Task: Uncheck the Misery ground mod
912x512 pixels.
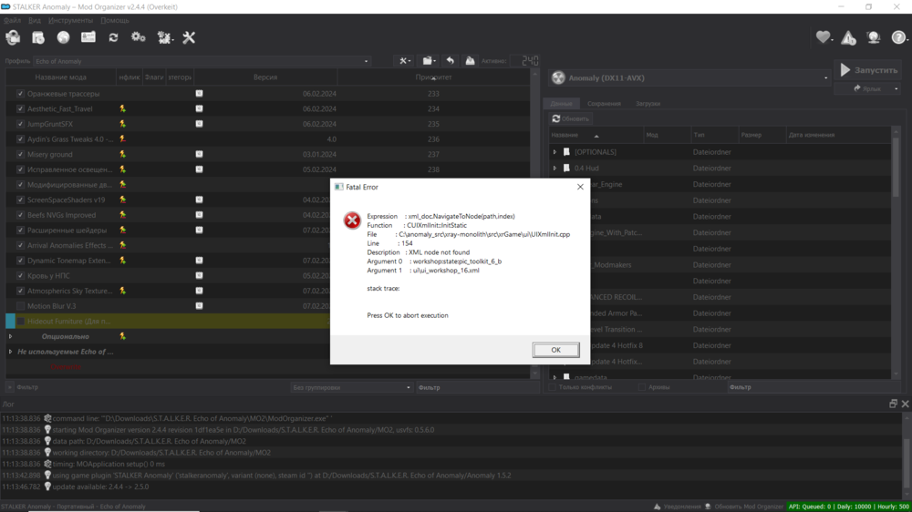Action: click(x=20, y=154)
